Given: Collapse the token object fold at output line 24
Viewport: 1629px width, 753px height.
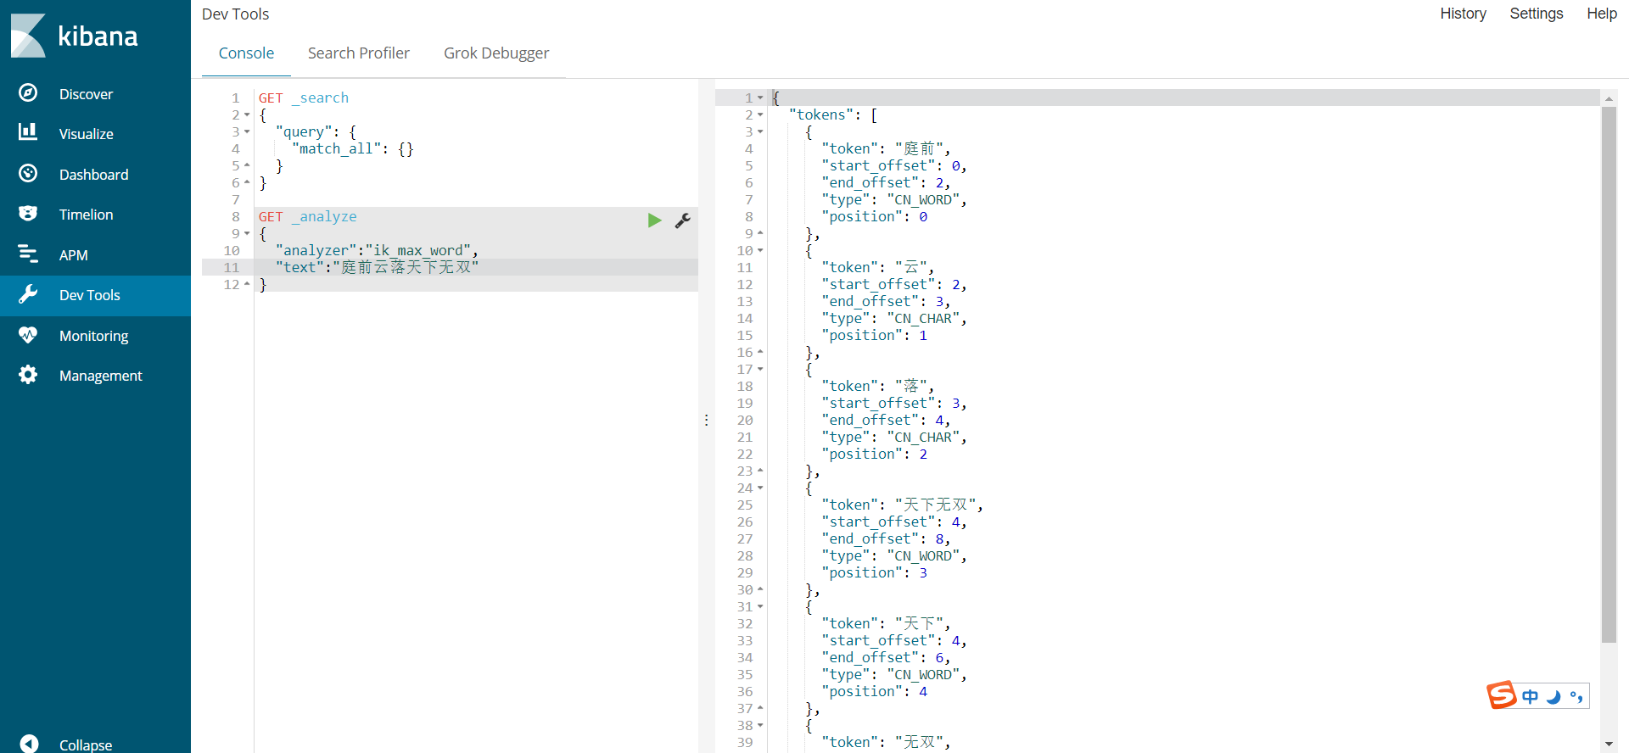Looking at the screenshot, I should 760,488.
